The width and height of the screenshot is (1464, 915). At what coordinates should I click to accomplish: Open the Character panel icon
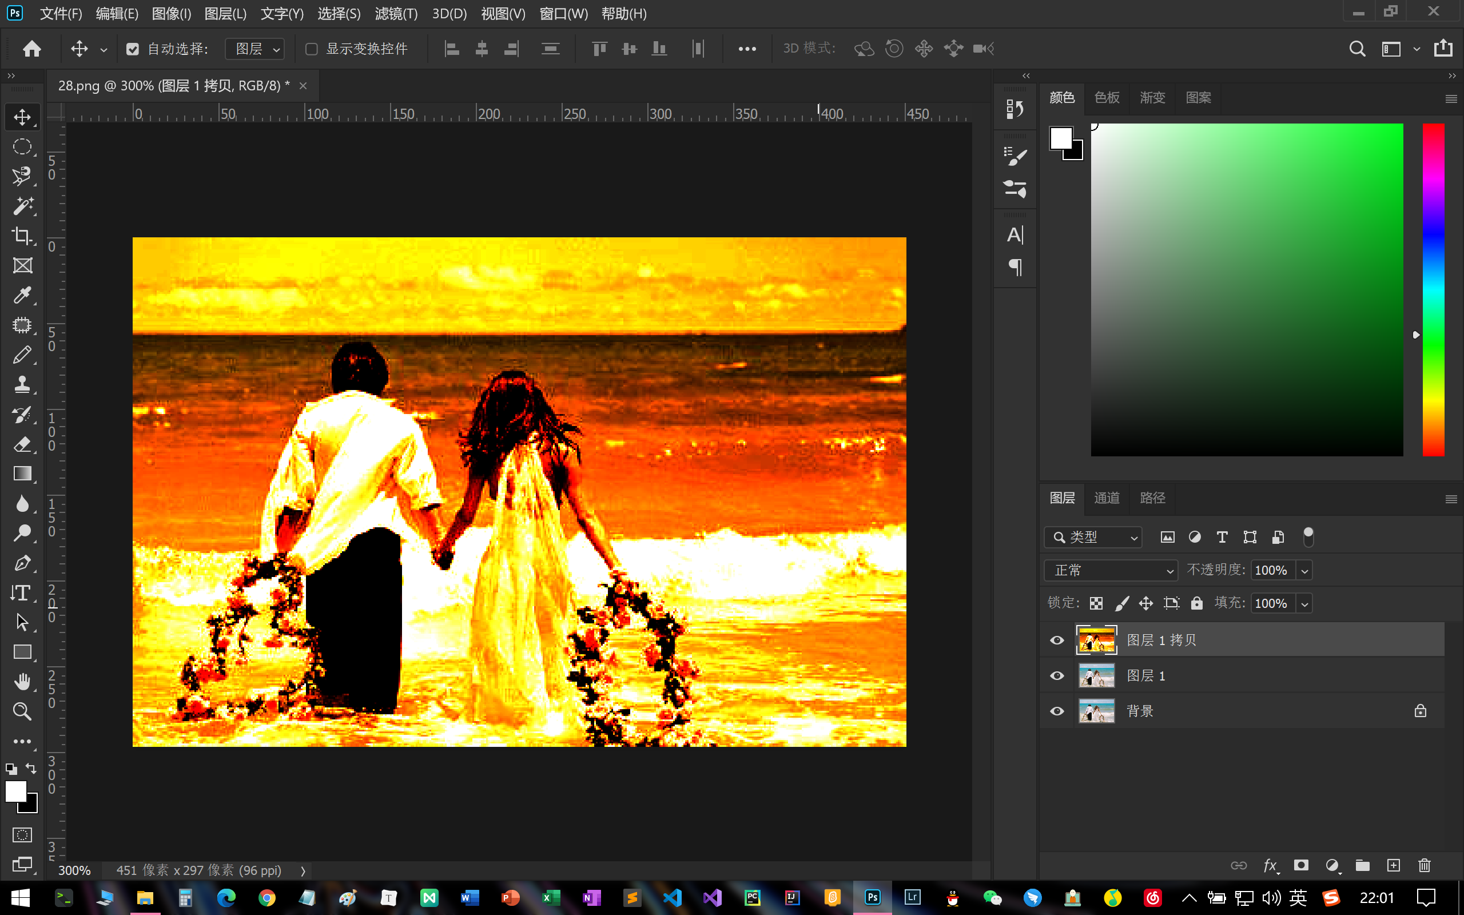tap(1015, 235)
